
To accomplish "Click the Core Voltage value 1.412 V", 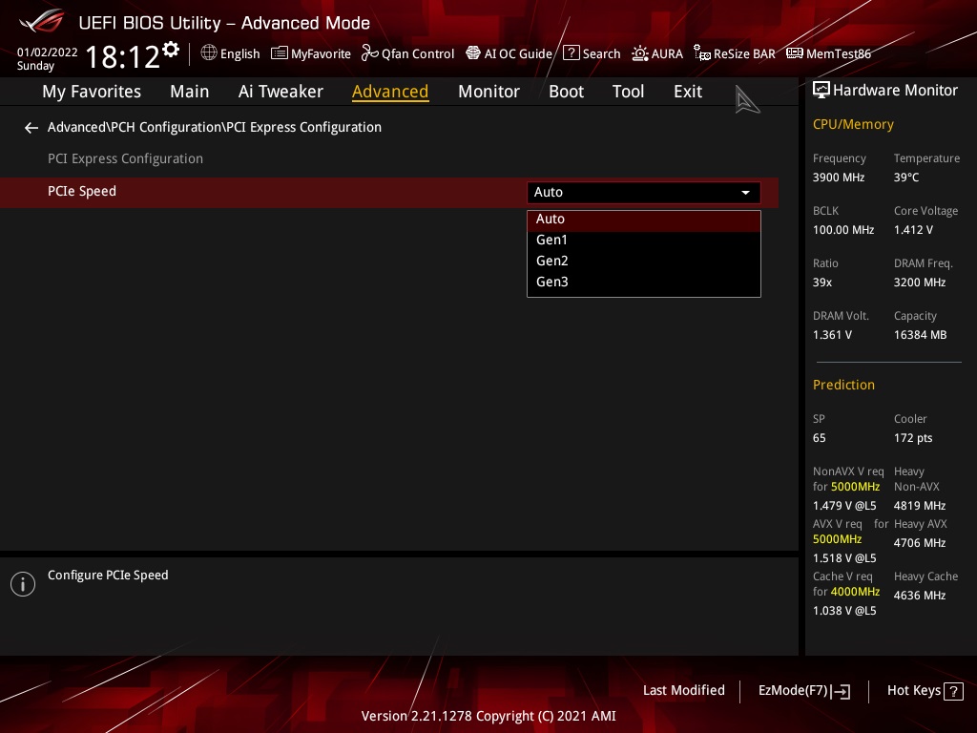I will [913, 230].
